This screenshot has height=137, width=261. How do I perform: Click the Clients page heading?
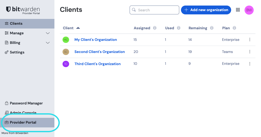pyautogui.click(x=71, y=10)
